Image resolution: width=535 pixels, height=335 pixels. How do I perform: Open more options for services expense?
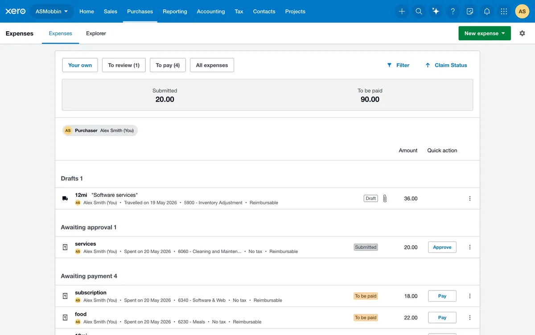pyautogui.click(x=469, y=247)
